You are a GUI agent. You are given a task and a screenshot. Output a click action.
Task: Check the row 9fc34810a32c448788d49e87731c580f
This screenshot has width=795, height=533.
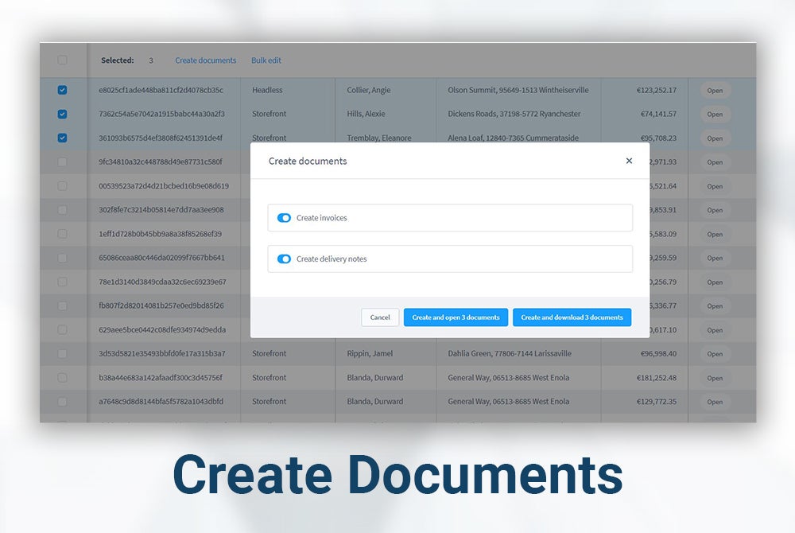tap(62, 161)
